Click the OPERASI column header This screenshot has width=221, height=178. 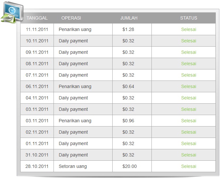tap(71, 18)
